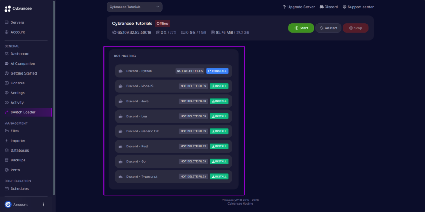
Task: Click puzzle icon beside Discord - NodeJS
Action: pos(121,86)
